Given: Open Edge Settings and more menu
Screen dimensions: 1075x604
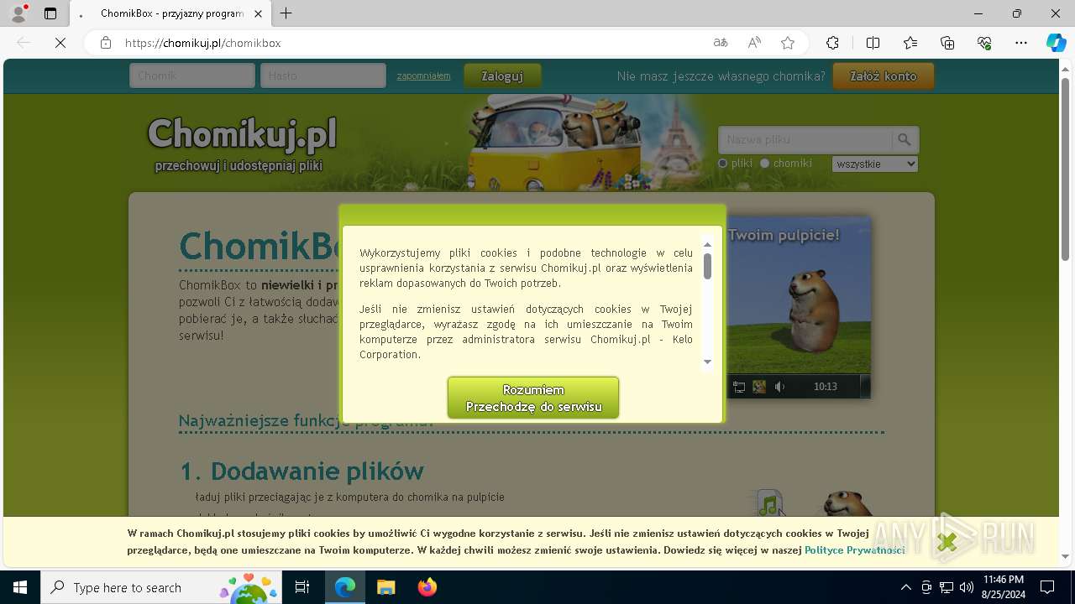Looking at the screenshot, I should (1021, 43).
